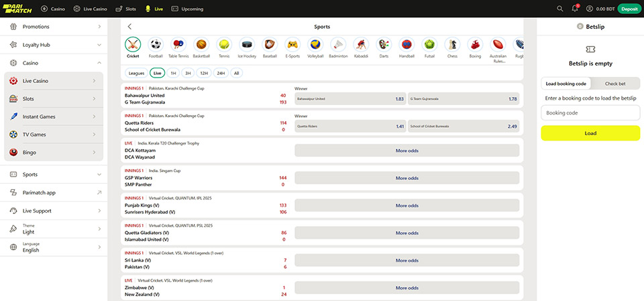Select the Chess icon
The image size is (644, 301).
[453, 44]
